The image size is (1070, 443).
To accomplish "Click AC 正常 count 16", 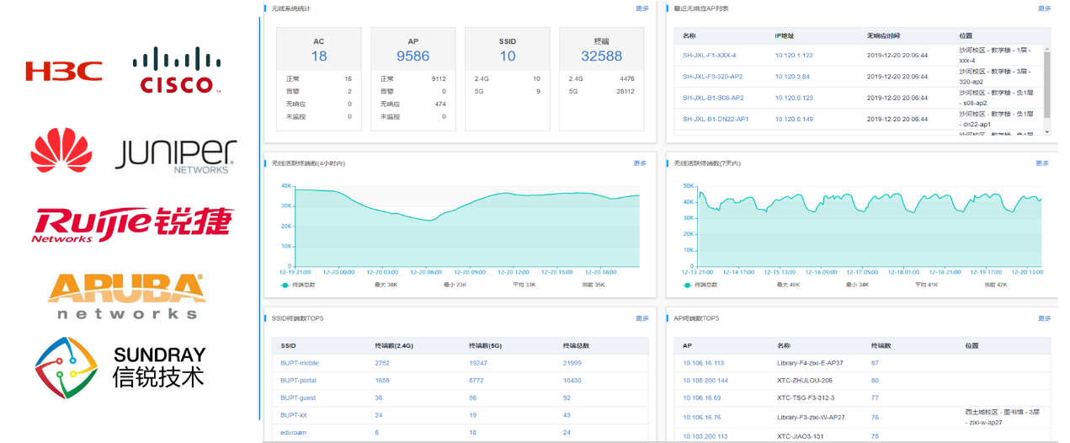I will point(348,78).
